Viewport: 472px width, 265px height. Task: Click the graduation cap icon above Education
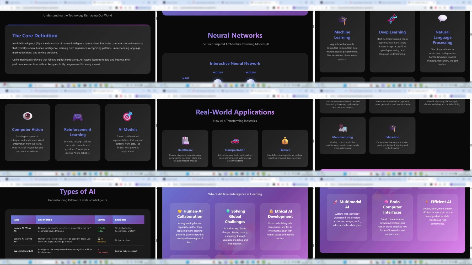tap(393, 128)
